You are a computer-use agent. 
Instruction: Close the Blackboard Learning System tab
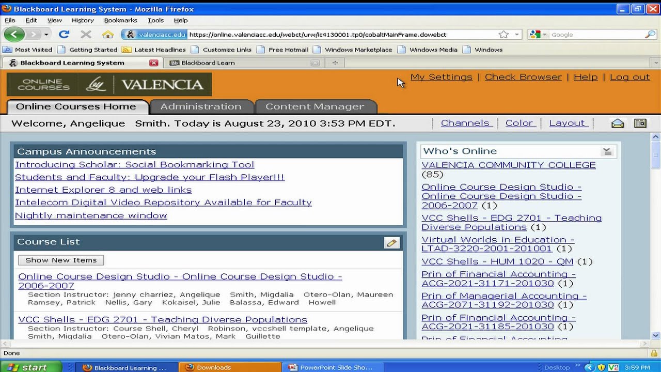(153, 63)
